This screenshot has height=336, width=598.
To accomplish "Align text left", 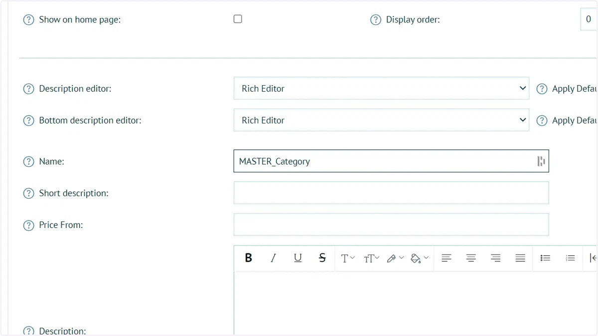I will [446, 258].
